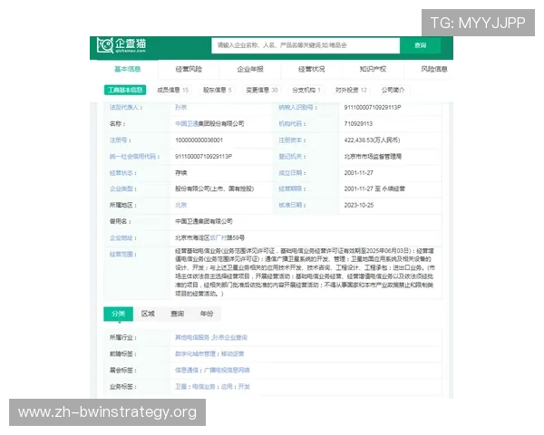Switch to the 经营风险 tab
This screenshot has height=435, width=544.
[189, 69]
